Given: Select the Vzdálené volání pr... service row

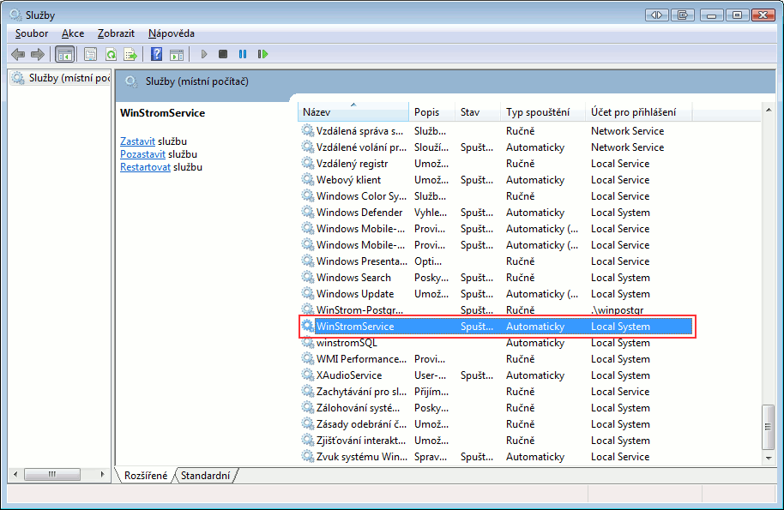Looking at the screenshot, I should (x=496, y=147).
